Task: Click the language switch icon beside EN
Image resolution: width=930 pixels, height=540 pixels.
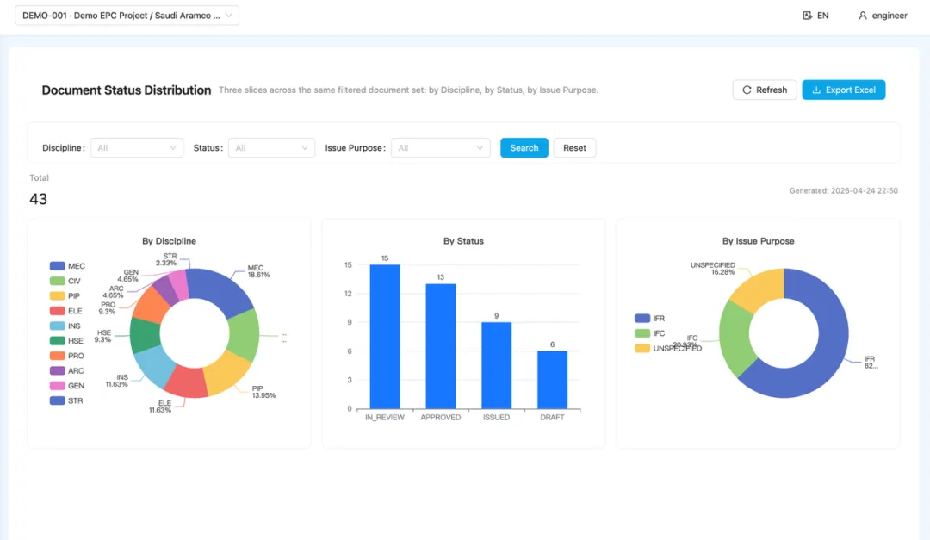Action: click(x=807, y=16)
